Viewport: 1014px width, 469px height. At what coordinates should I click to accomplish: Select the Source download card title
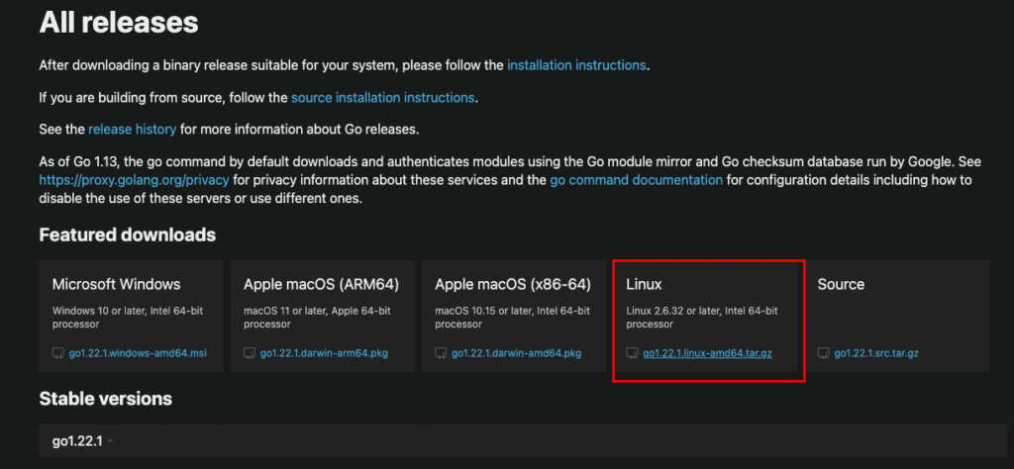click(x=841, y=285)
